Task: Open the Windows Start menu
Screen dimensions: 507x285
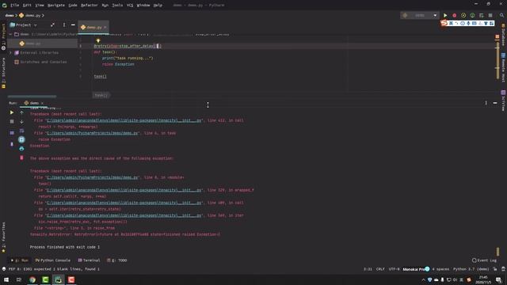Action: point(6,279)
